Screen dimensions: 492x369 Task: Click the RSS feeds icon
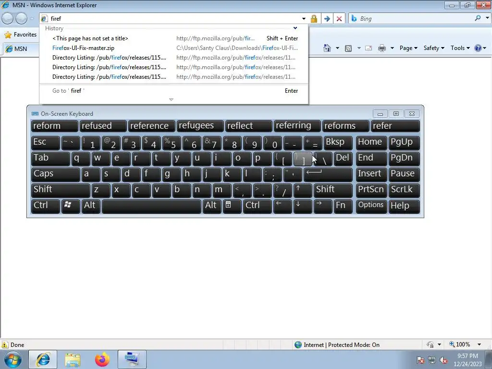(348, 48)
